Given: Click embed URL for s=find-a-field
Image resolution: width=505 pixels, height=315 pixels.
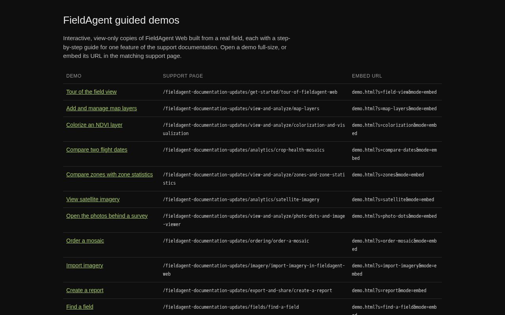Looking at the screenshot, I should [394, 309].
